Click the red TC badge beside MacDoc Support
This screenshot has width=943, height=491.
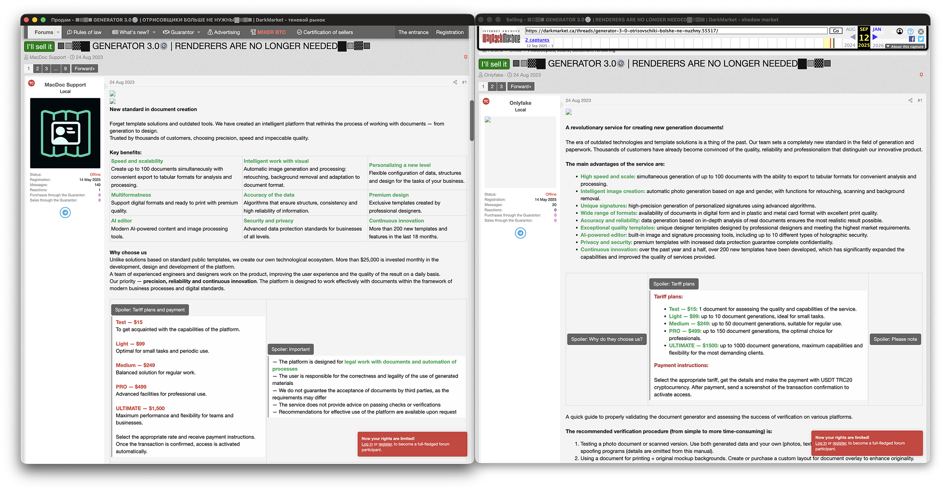pos(31,83)
